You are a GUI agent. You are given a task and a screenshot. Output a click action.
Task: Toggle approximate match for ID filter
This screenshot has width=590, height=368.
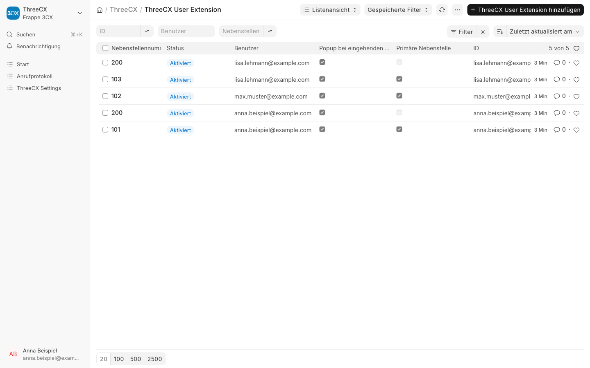(147, 31)
